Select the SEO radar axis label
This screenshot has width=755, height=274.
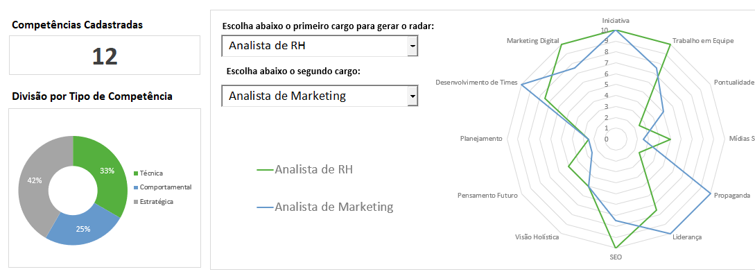pyautogui.click(x=616, y=257)
